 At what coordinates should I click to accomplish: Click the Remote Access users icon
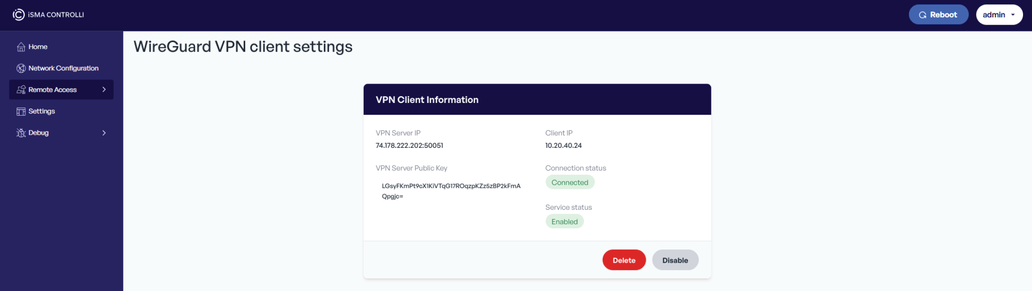coord(21,90)
